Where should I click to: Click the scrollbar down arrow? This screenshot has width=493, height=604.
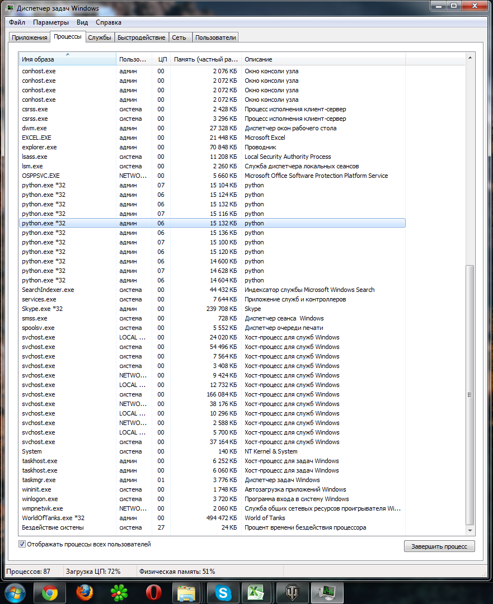click(470, 530)
